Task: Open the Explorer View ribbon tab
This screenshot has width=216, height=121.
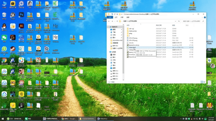Action: pos(128,17)
